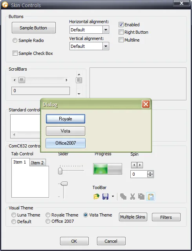Switch to the Item 2 tab
192x251 pixels.
coord(37,163)
